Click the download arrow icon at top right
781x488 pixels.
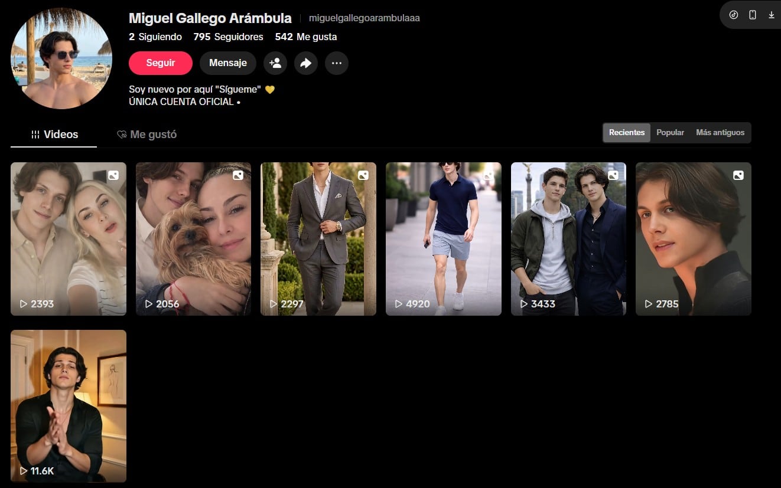772,15
